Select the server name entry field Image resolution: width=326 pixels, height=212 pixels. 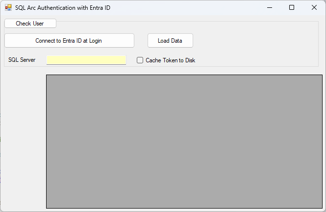[86, 60]
